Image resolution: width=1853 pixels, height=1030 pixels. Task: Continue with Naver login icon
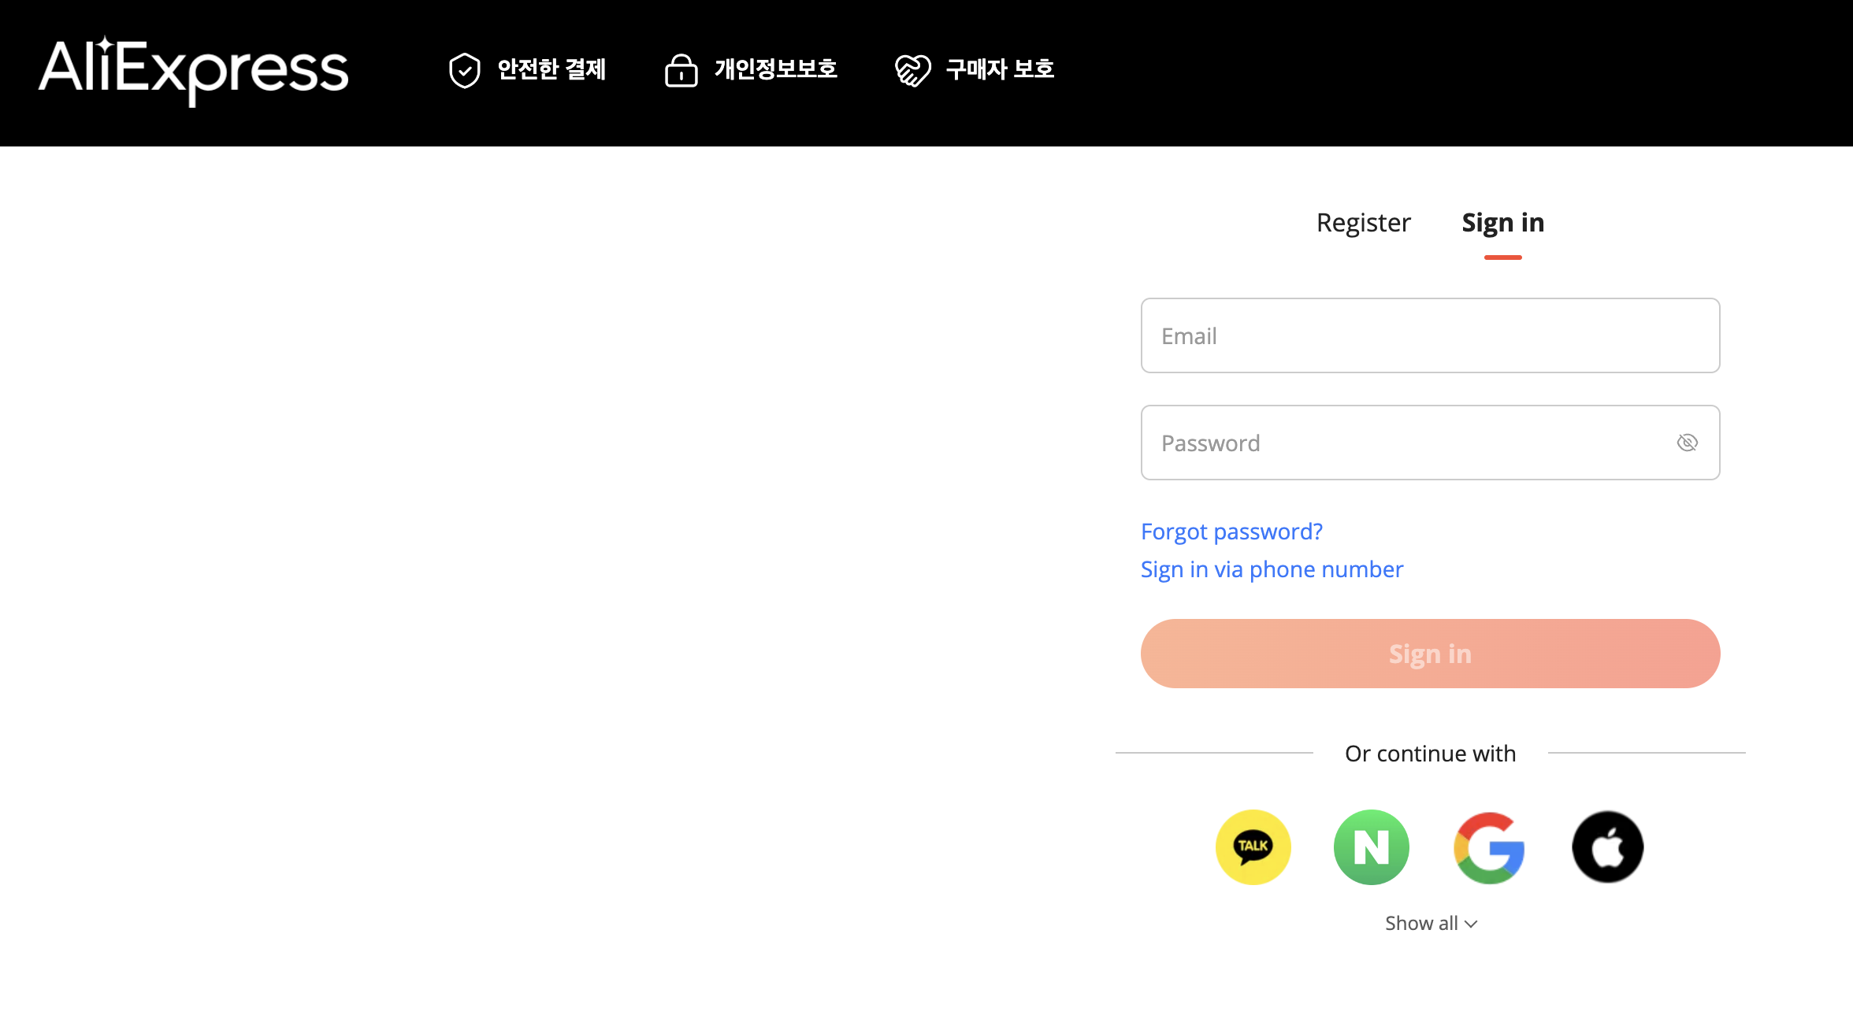(x=1371, y=847)
